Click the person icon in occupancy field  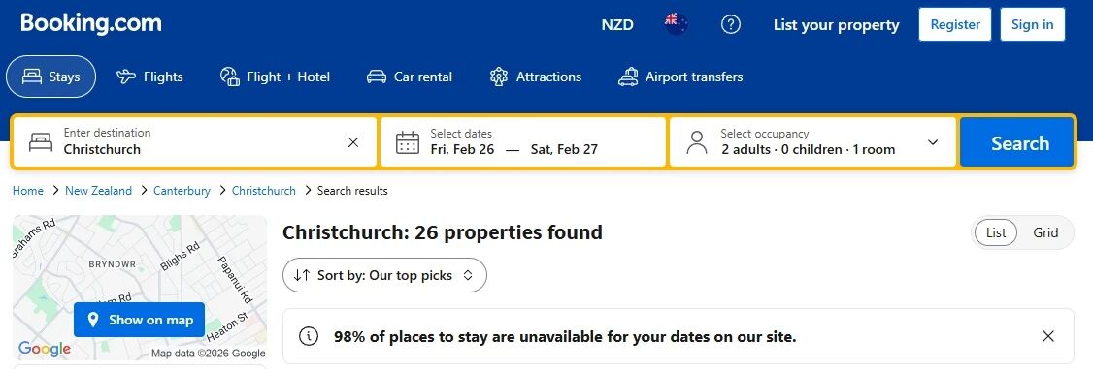tap(696, 142)
